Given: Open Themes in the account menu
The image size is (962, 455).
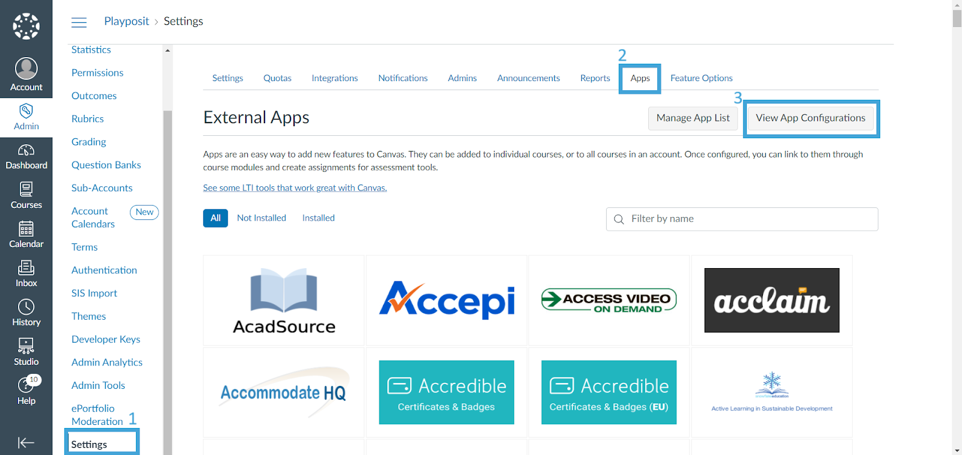Looking at the screenshot, I should (89, 316).
